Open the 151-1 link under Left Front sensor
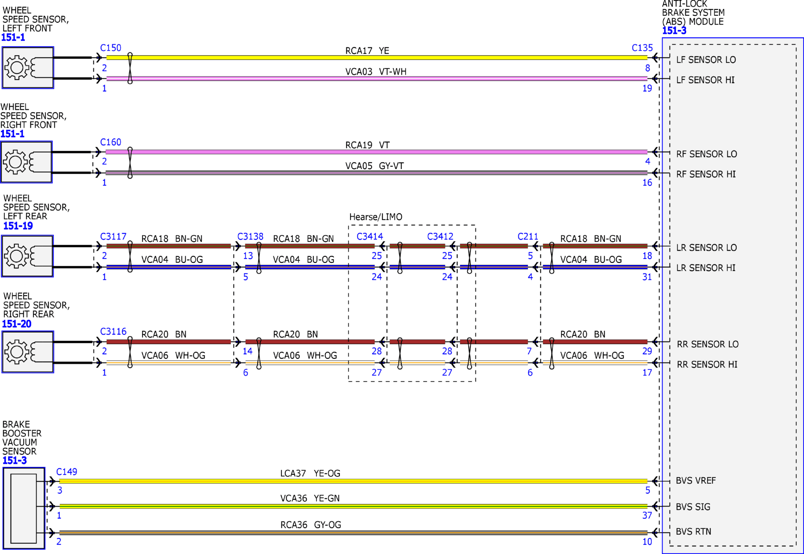 [x=13, y=37]
